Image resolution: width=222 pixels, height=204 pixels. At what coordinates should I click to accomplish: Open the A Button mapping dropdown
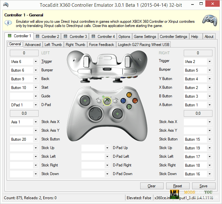pos(209,105)
